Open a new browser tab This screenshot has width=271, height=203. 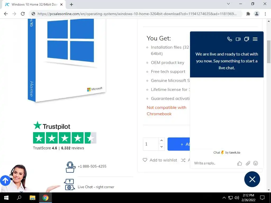click(71, 4)
